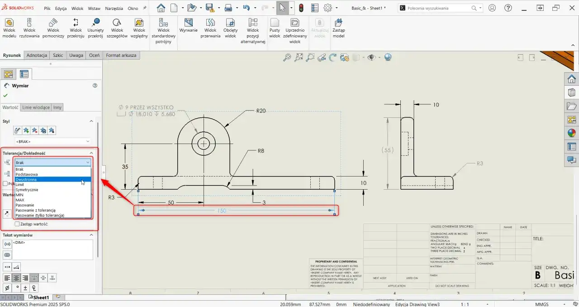Open the style <BRAK> dropdown
Screen dimensions: 579x307
(52, 141)
